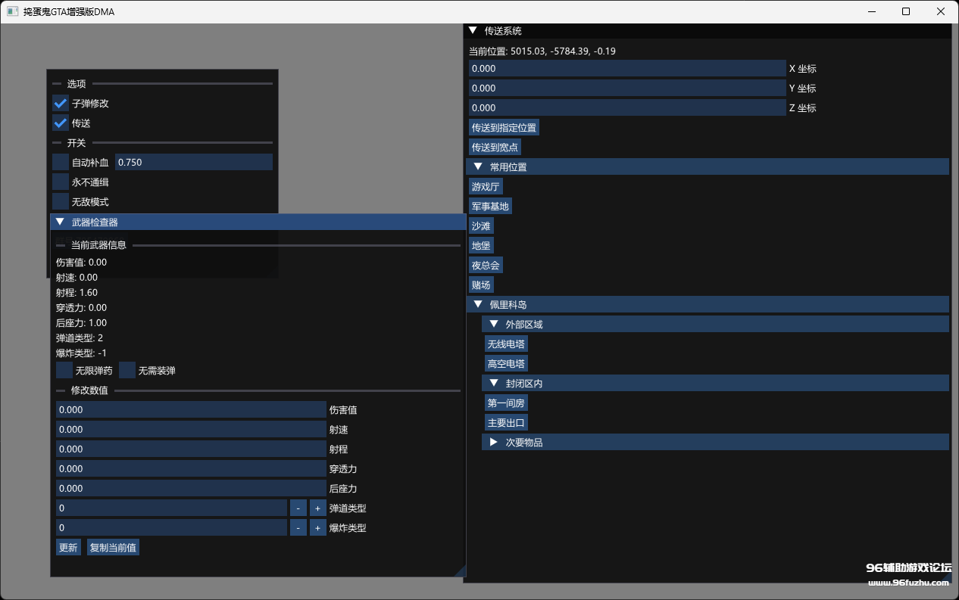Enable the 无限弹药 checkbox
Screen dimensions: 959x600
[64, 370]
